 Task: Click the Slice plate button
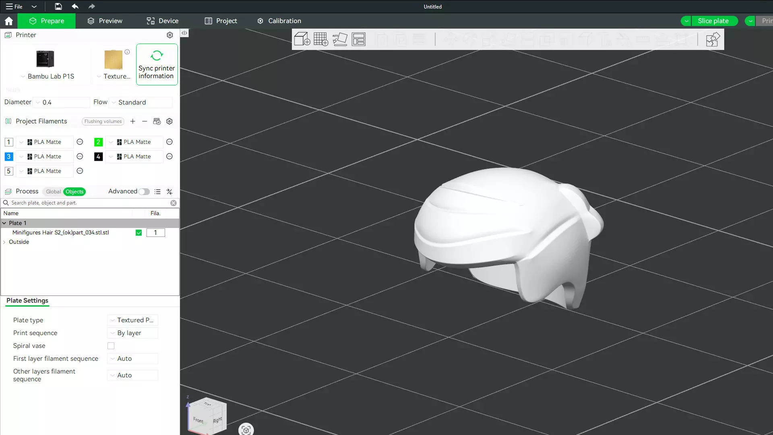(713, 21)
